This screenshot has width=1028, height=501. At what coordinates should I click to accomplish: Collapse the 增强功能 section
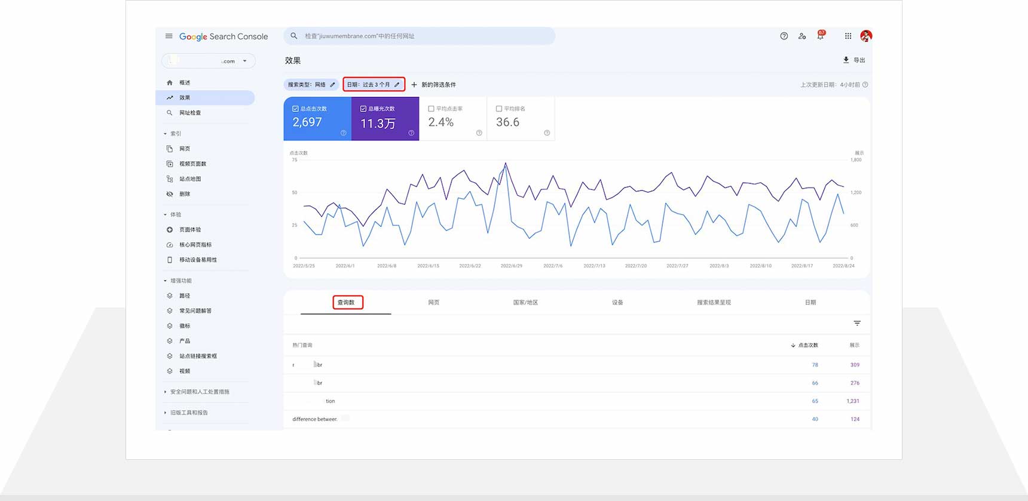[x=166, y=281]
